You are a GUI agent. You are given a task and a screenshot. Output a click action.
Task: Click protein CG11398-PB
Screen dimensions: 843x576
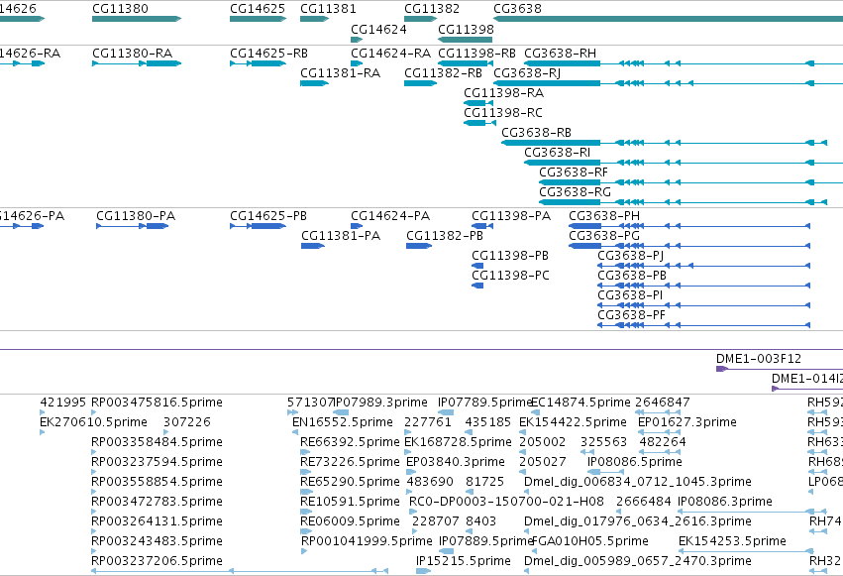(x=510, y=256)
